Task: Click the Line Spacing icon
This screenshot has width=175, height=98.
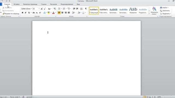Action: (73, 13)
